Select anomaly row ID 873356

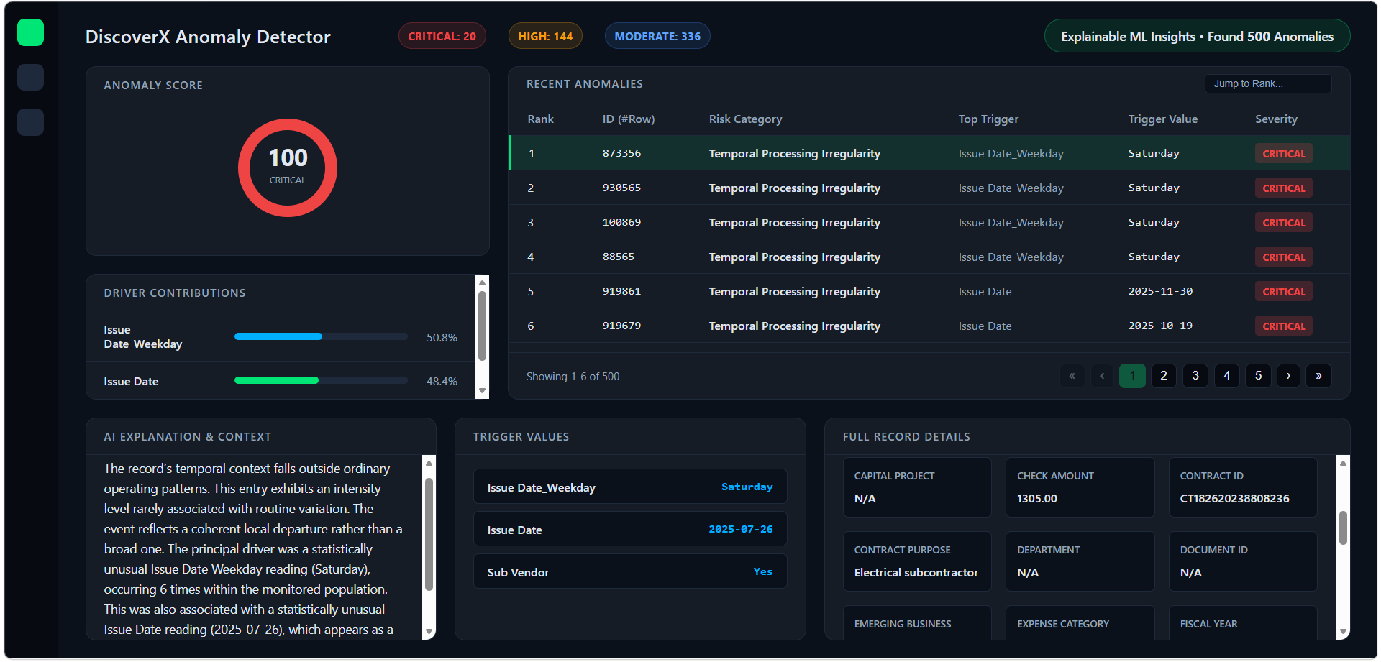929,153
